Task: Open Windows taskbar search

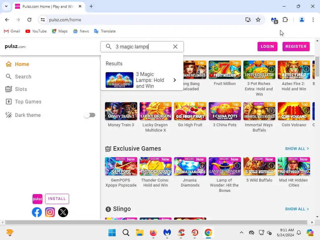Action: [x=126, y=232]
